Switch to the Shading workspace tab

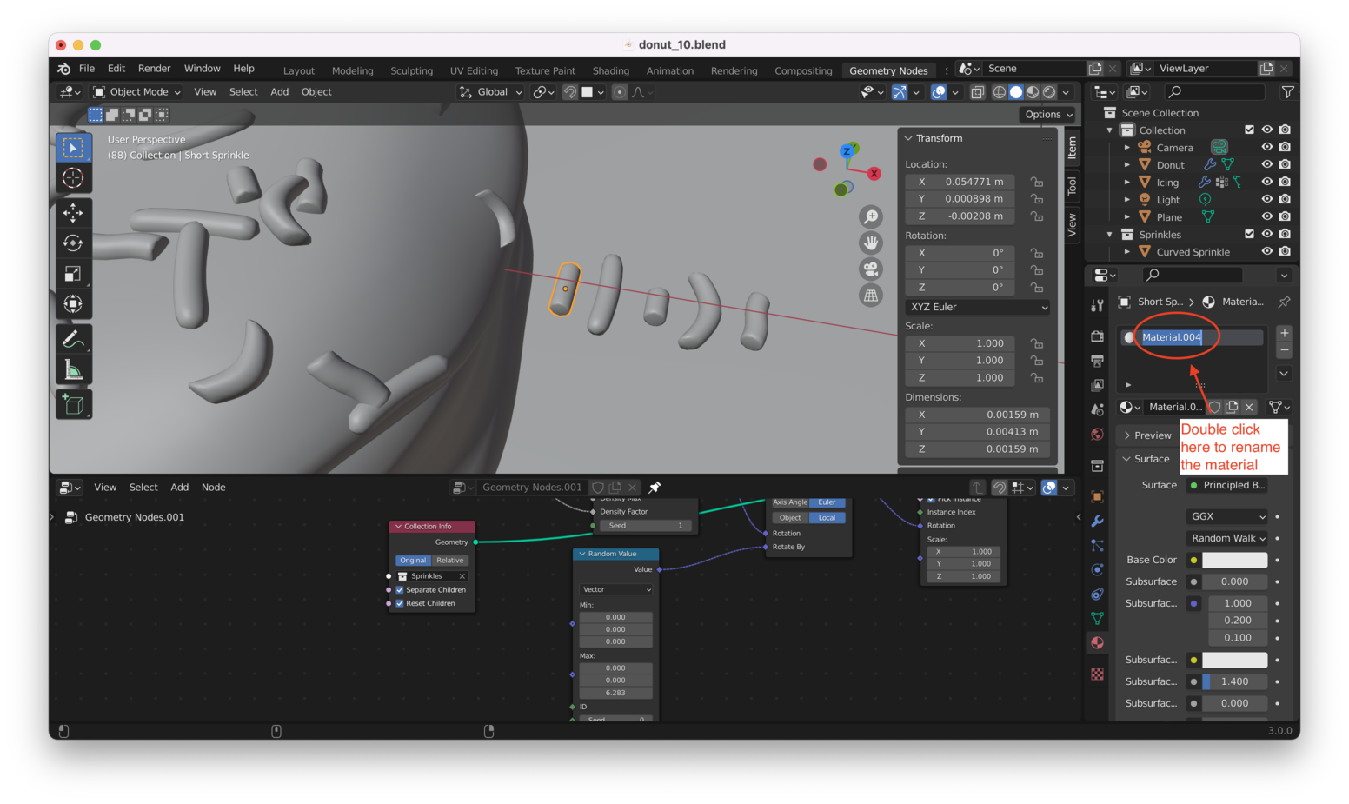pos(610,70)
